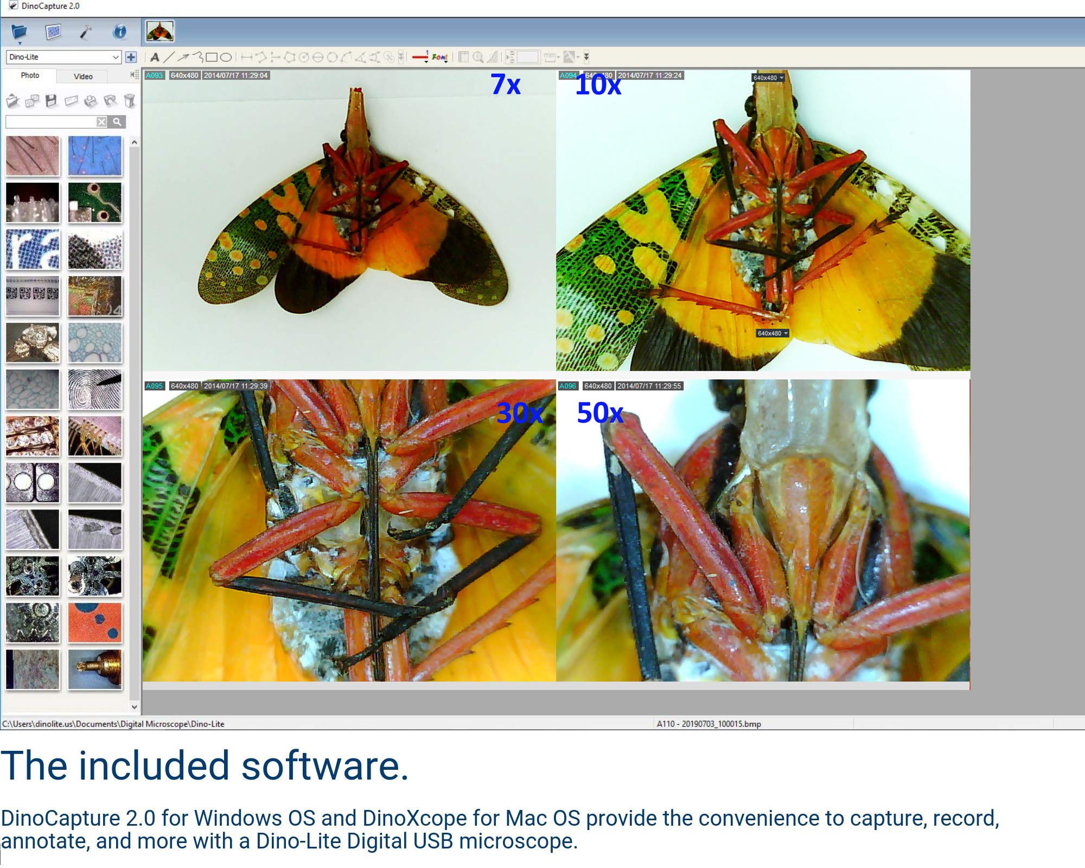Click the floppy disk save icon

tap(52, 101)
